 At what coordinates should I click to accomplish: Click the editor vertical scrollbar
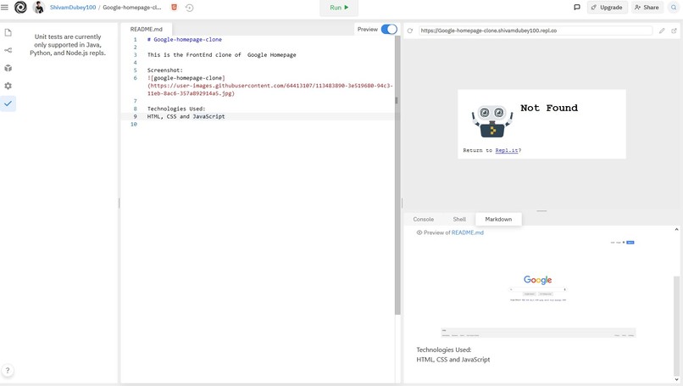click(397, 175)
